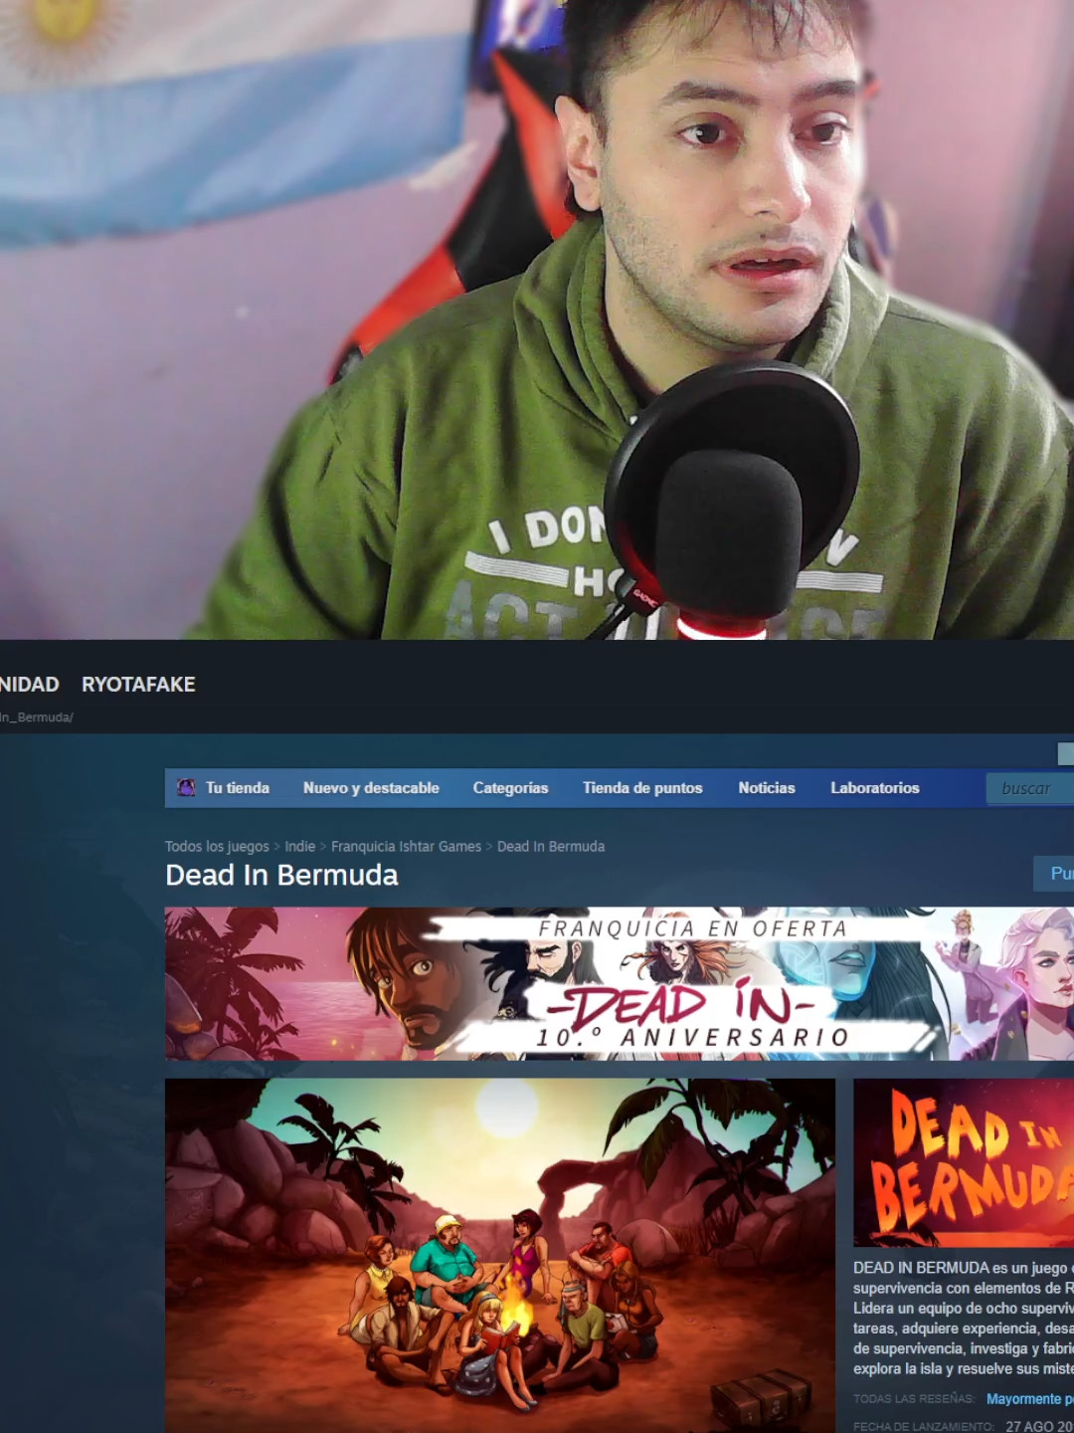
Task: Focus the buscar search field
Action: tap(1030, 788)
